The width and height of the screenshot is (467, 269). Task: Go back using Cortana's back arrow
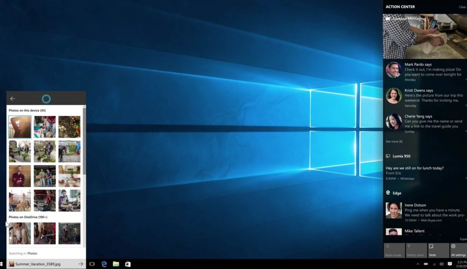[13, 99]
